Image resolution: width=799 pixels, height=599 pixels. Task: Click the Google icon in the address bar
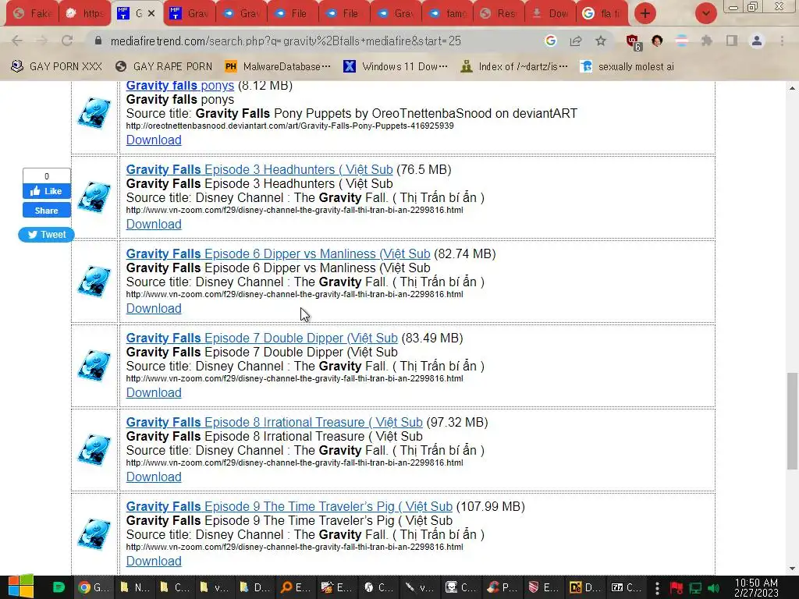tap(550, 41)
